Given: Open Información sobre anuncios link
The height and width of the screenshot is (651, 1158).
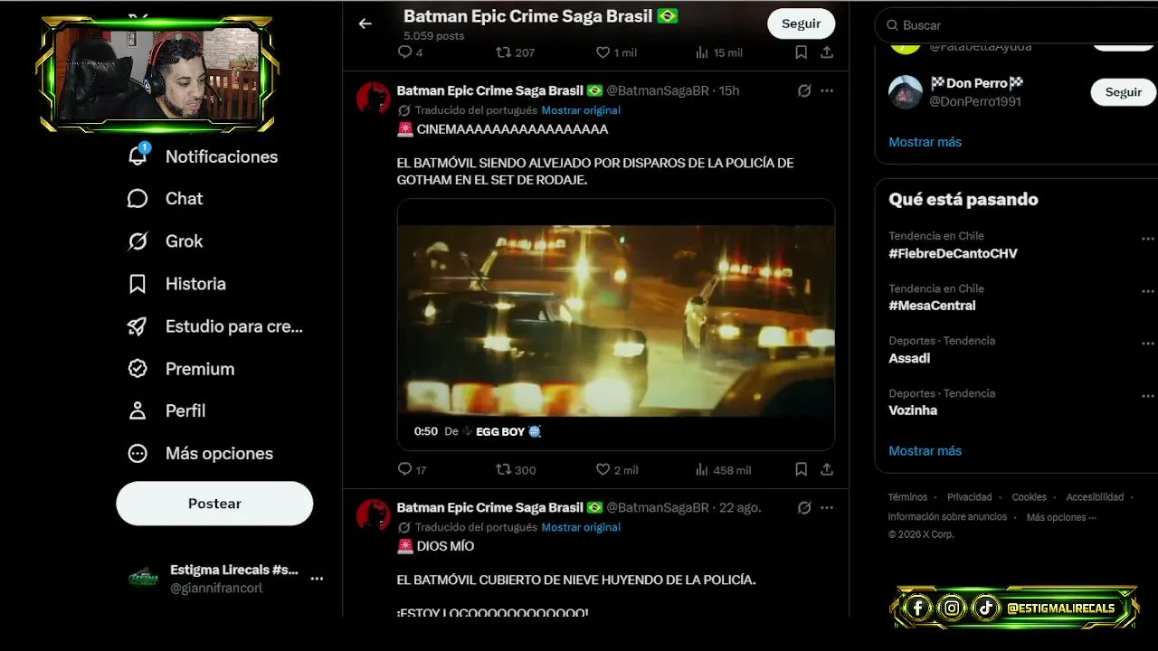Looking at the screenshot, I should pos(947,517).
